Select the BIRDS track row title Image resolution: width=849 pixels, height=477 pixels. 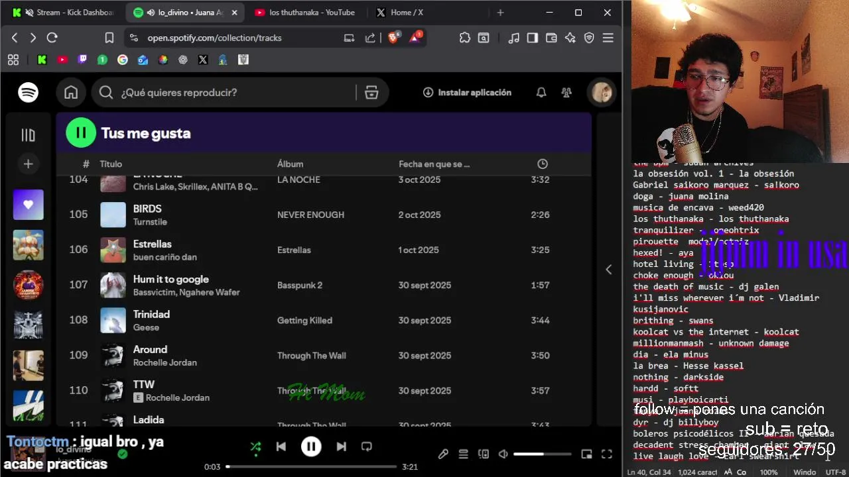(147, 209)
